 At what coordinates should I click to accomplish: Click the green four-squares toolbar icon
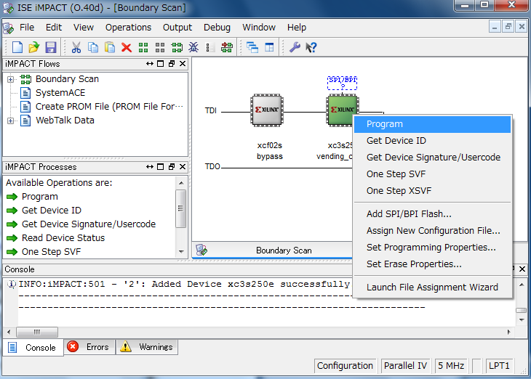[x=143, y=47]
